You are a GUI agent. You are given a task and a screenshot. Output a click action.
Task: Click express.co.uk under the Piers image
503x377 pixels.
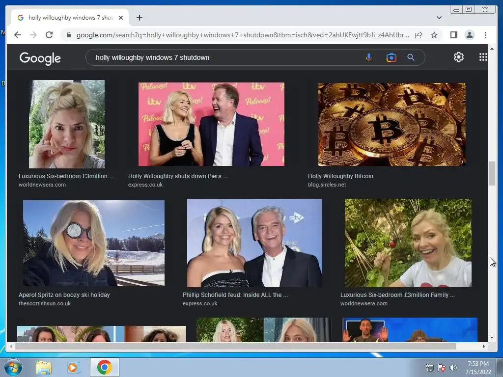[145, 185]
